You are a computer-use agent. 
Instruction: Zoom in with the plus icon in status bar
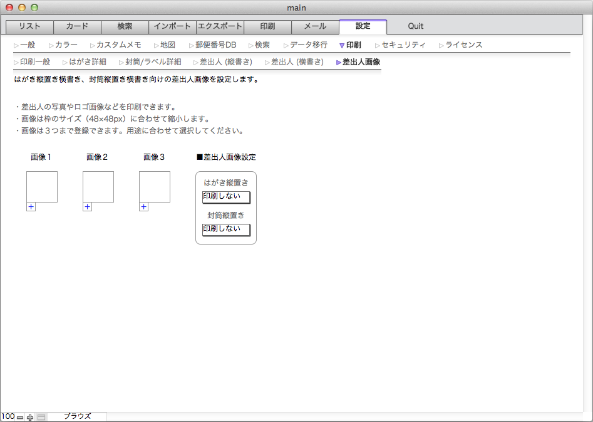(x=30, y=417)
